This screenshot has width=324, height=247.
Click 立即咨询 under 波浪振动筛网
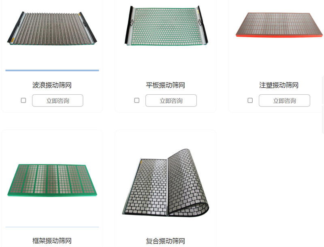pyautogui.click(x=58, y=100)
